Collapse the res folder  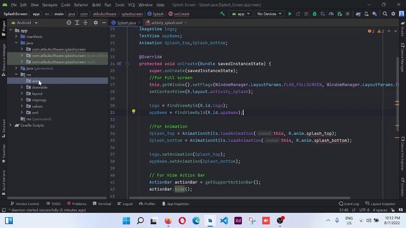coord(16,75)
